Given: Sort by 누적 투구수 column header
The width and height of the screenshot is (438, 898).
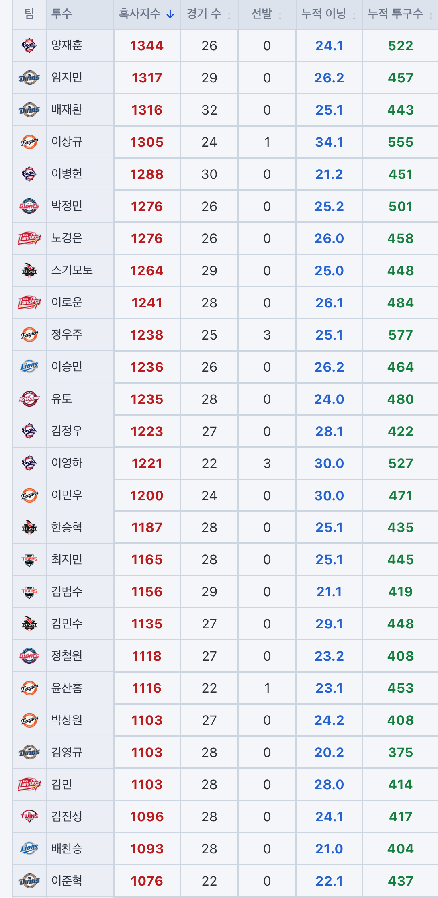Looking at the screenshot, I should [400, 14].
